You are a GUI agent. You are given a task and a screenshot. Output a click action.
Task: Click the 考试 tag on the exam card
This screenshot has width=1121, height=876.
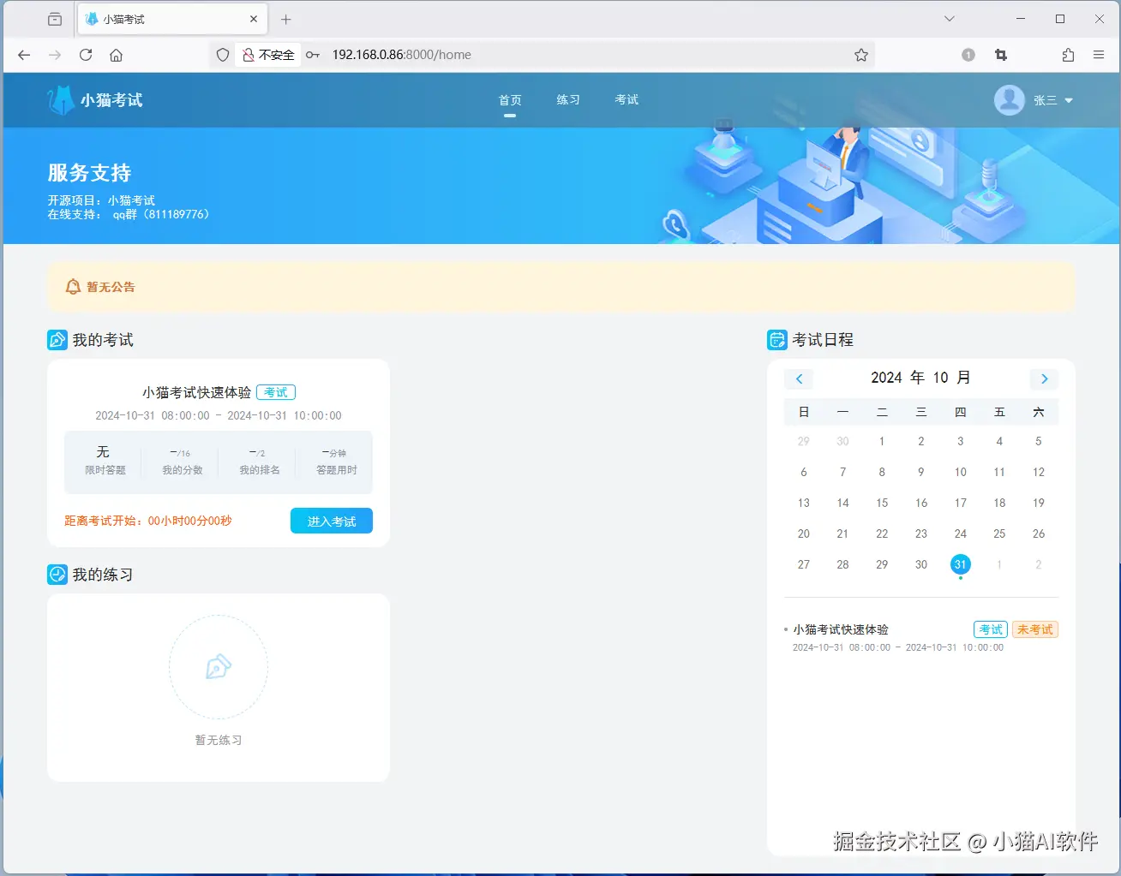(x=276, y=391)
